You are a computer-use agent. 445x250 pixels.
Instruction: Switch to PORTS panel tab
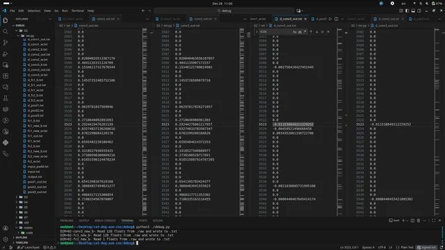(x=143, y=220)
